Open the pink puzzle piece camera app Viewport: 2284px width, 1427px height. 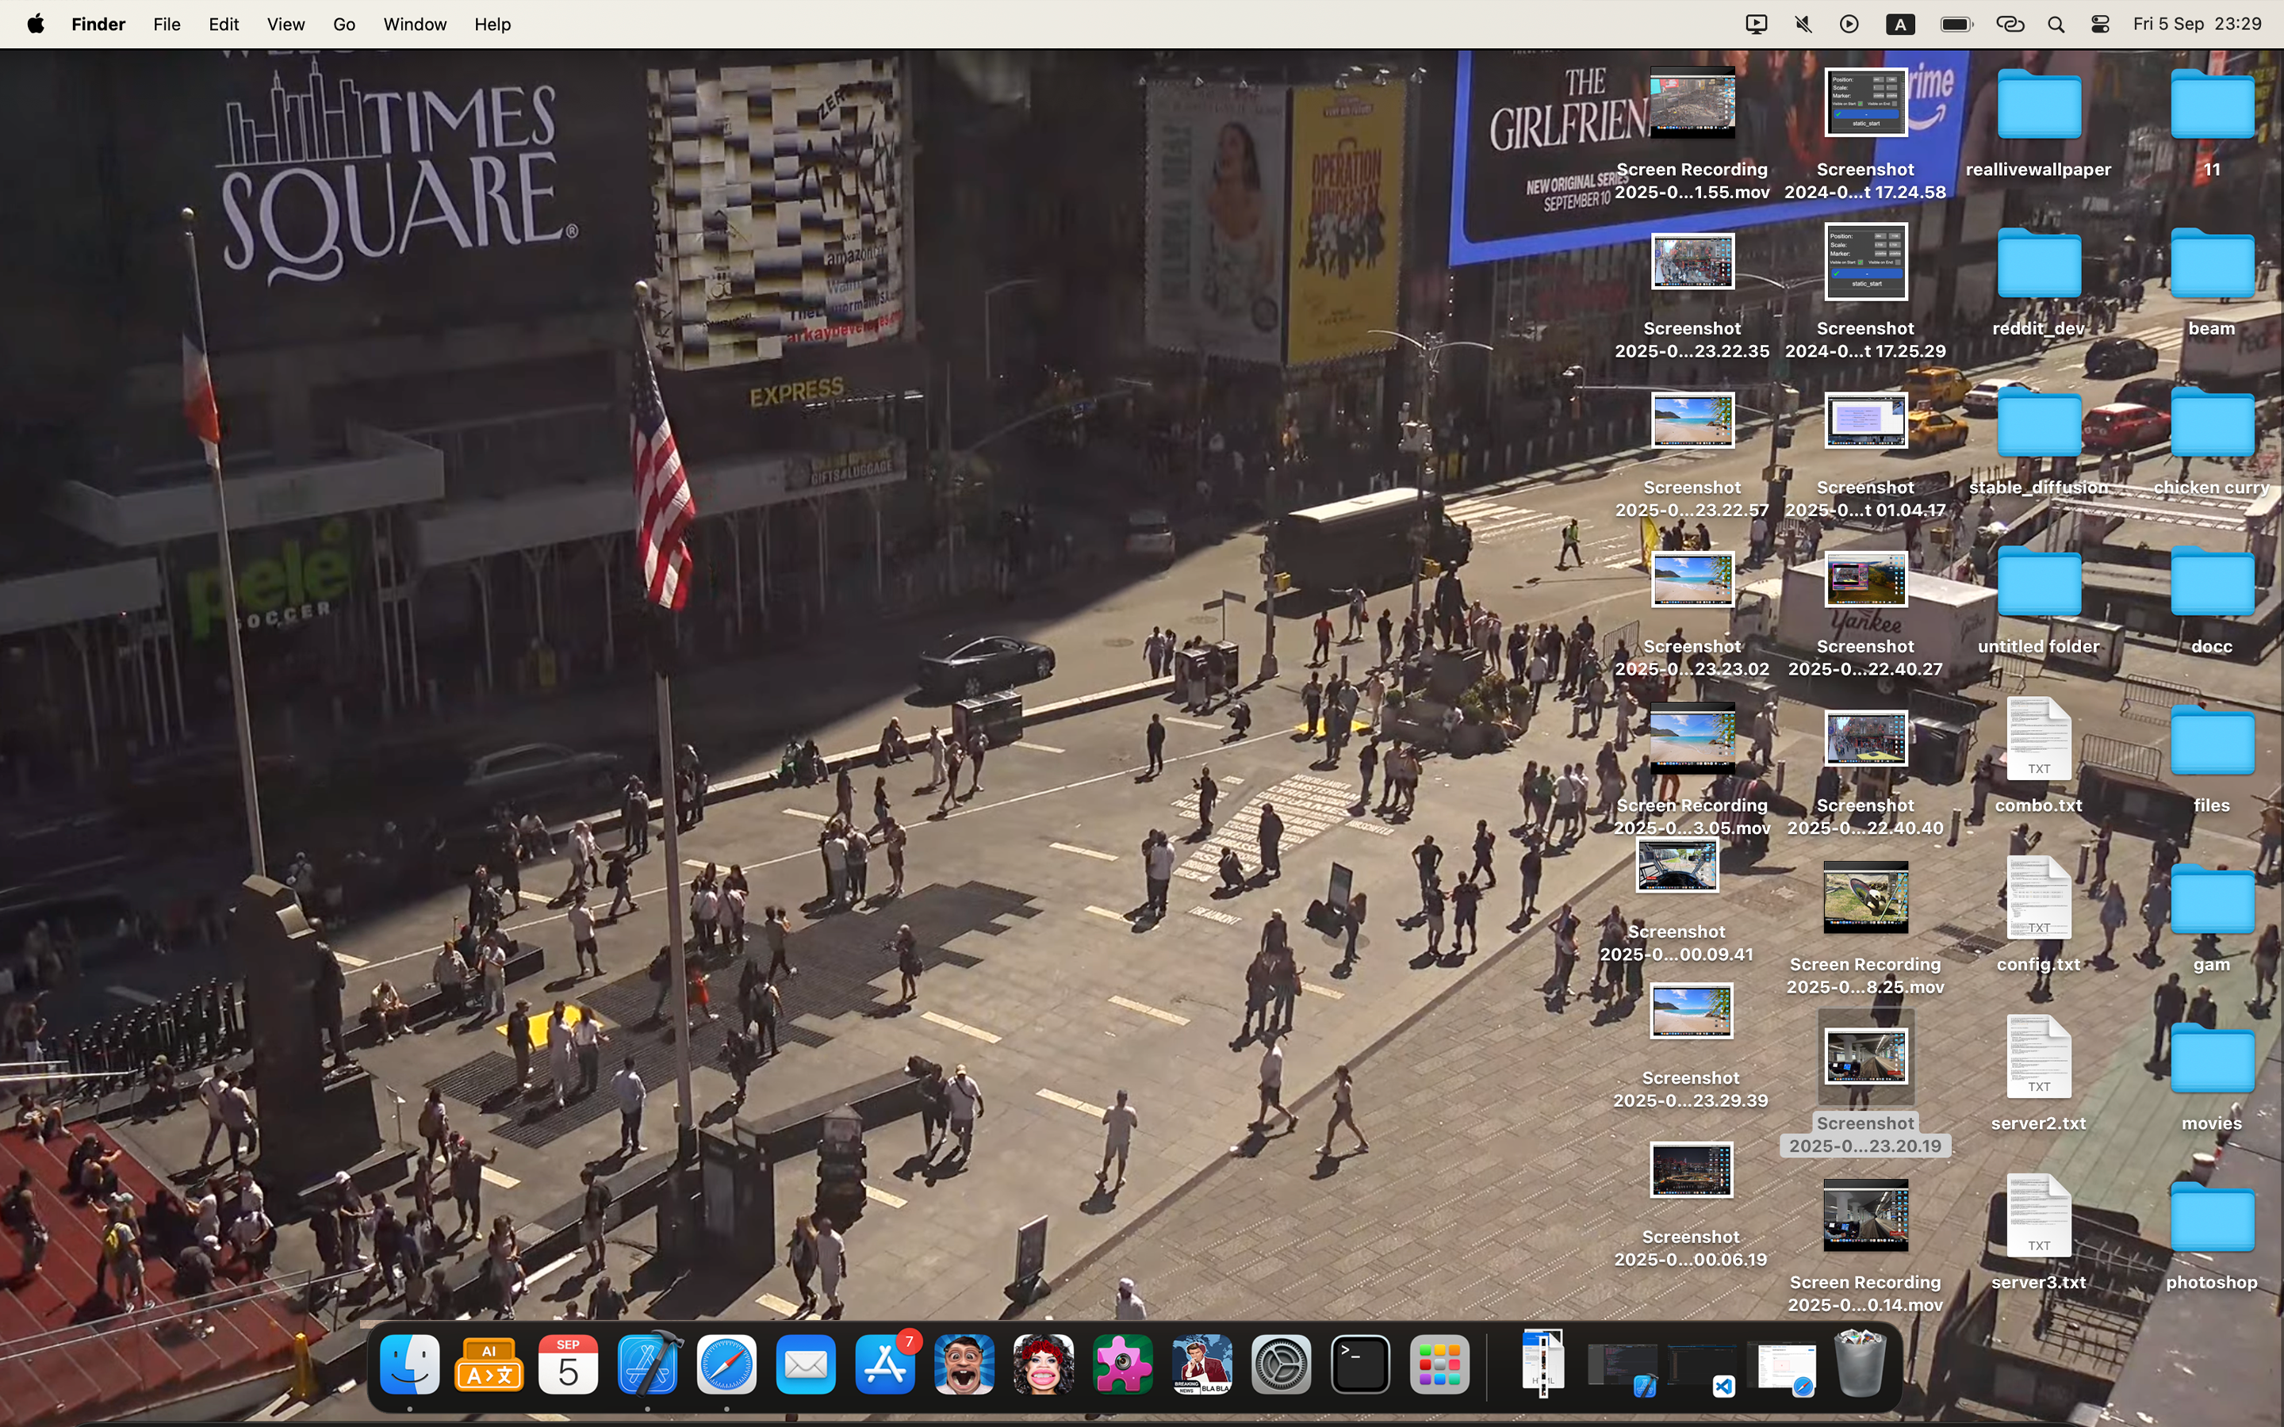point(1122,1364)
